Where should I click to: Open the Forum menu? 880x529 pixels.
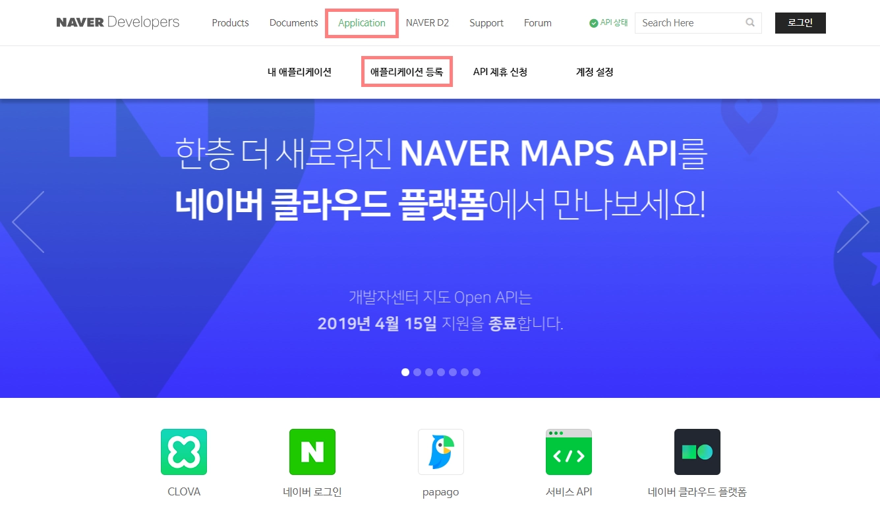[x=538, y=23]
